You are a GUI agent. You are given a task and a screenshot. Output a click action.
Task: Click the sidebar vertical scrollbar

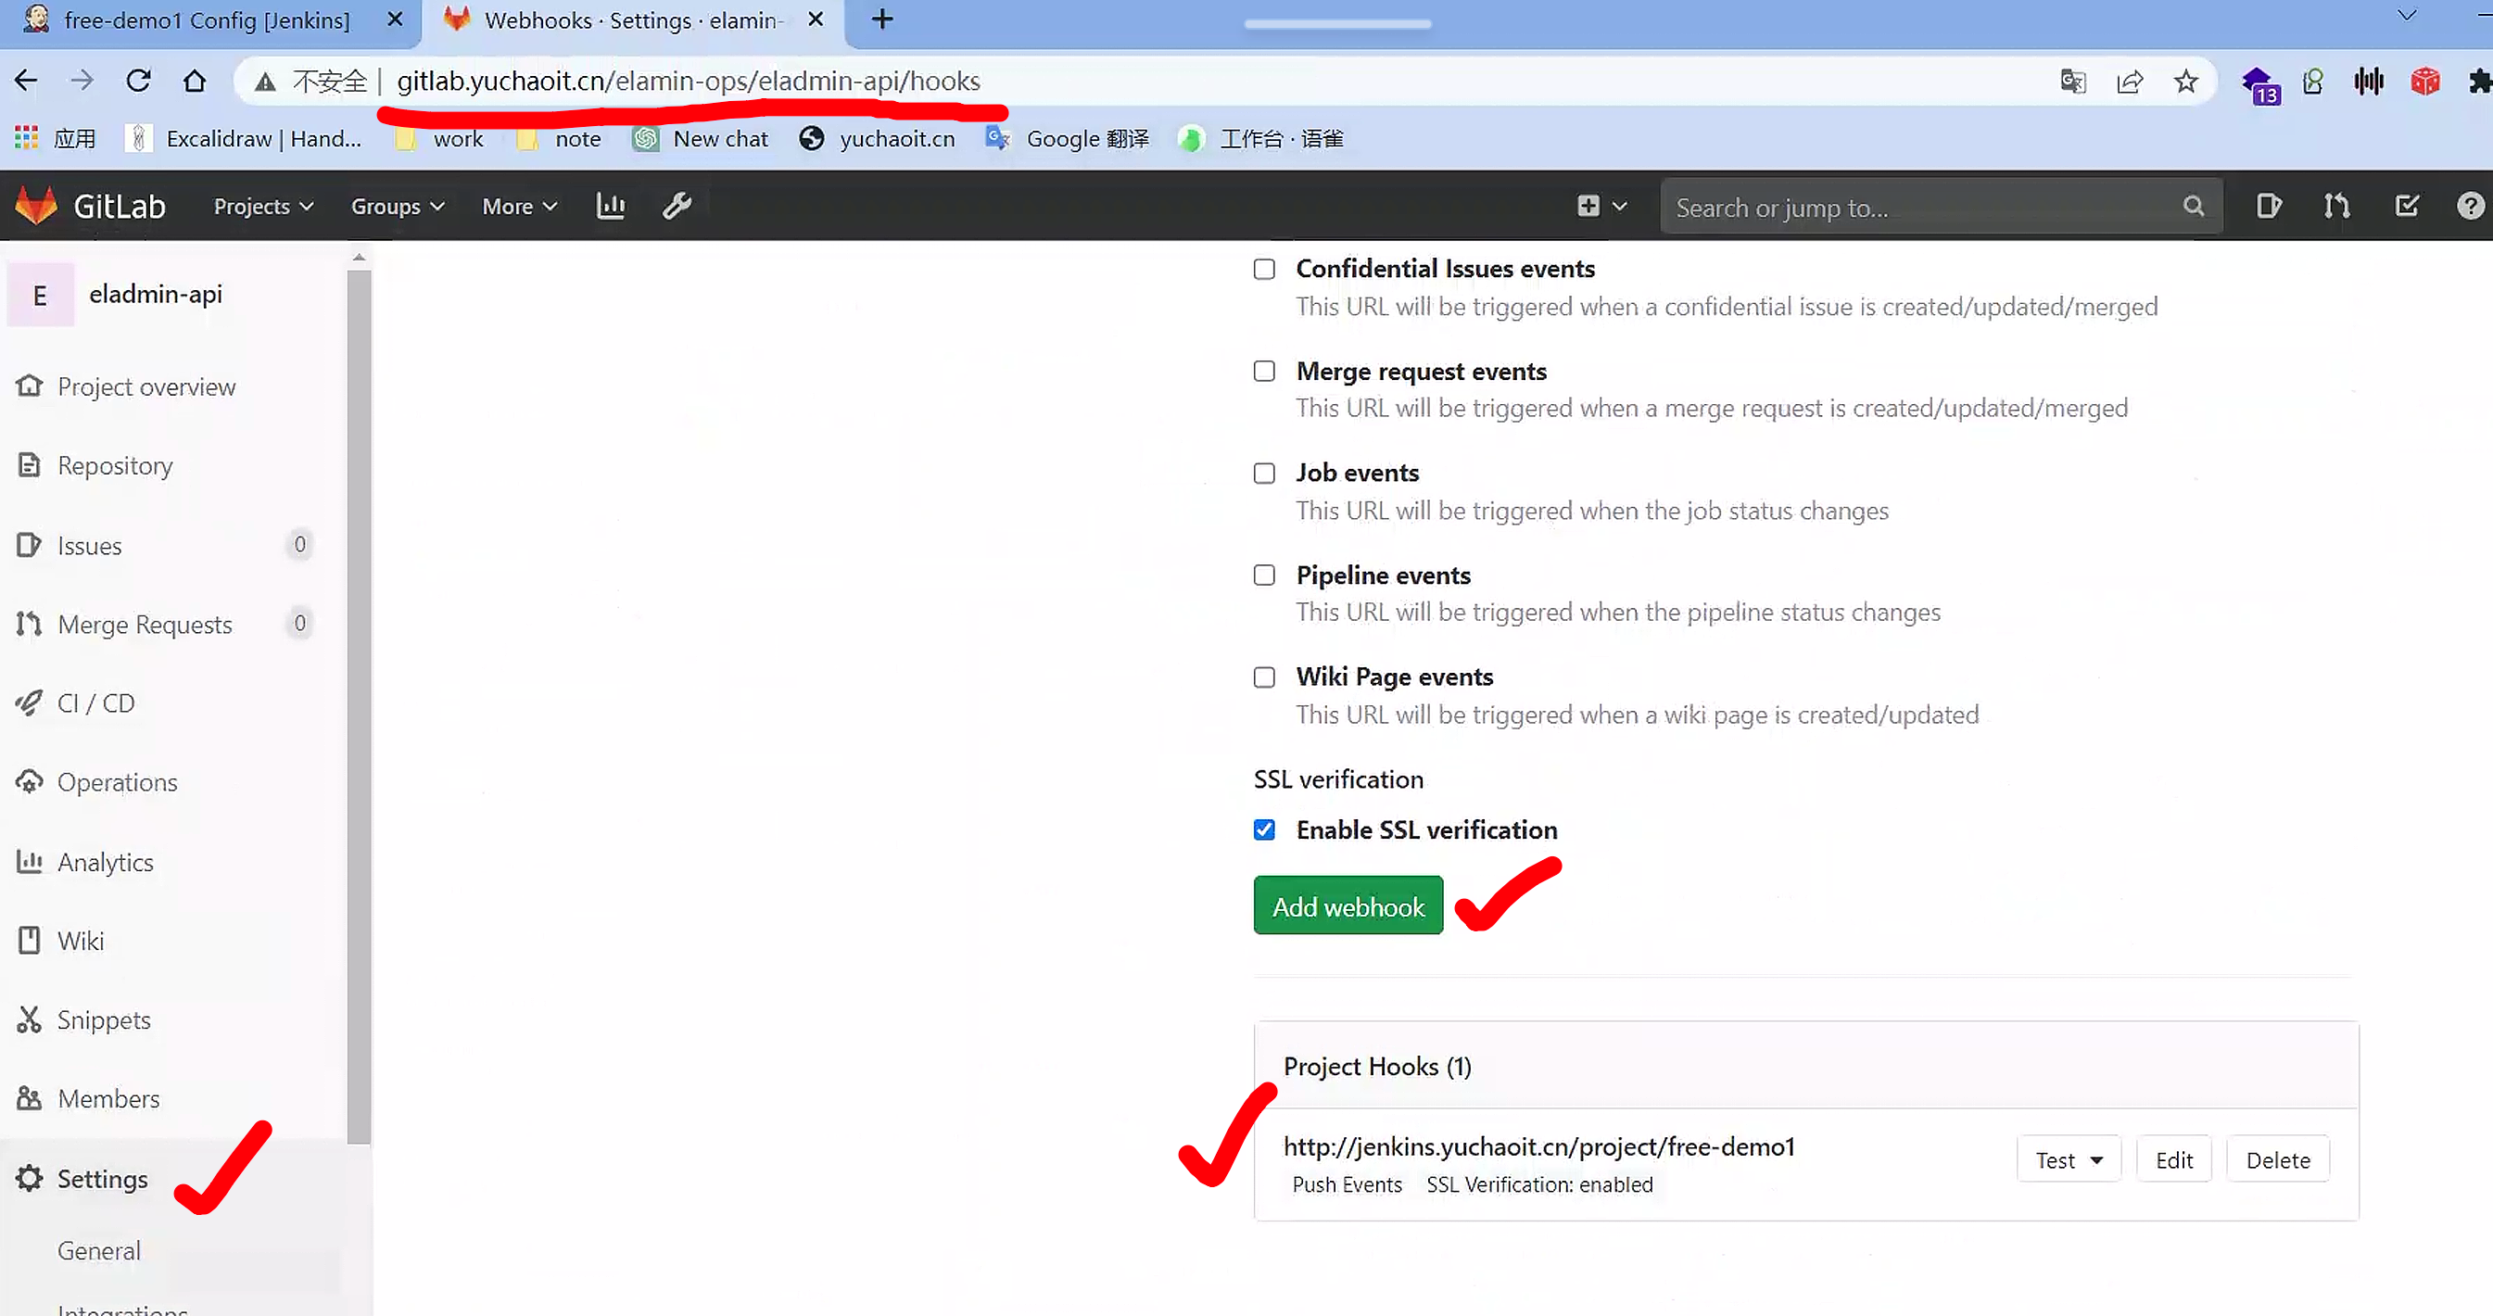(359, 706)
